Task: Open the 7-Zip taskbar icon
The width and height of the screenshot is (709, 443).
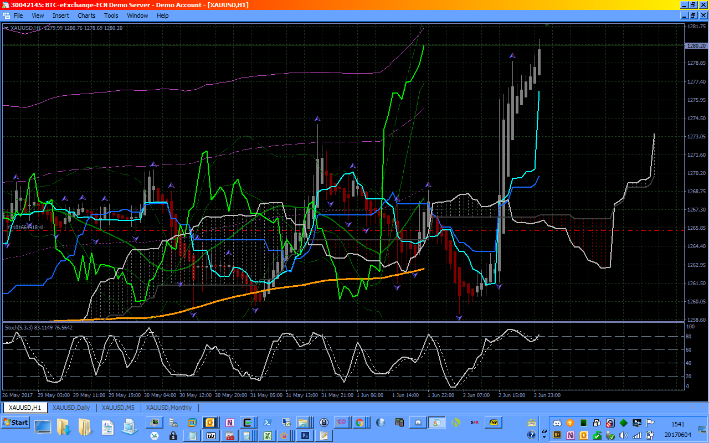Action: coord(210,436)
